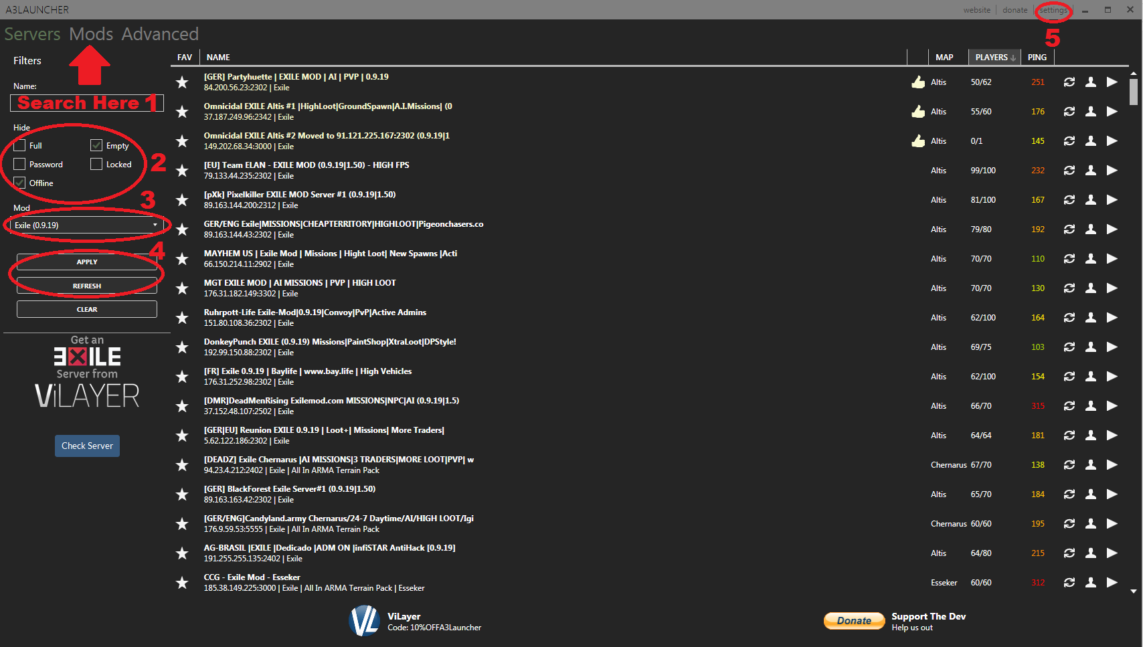The height and width of the screenshot is (647, 1143).
Task: Refresh the Candyland.army Chernarus server row
Action: (1069, 524)
